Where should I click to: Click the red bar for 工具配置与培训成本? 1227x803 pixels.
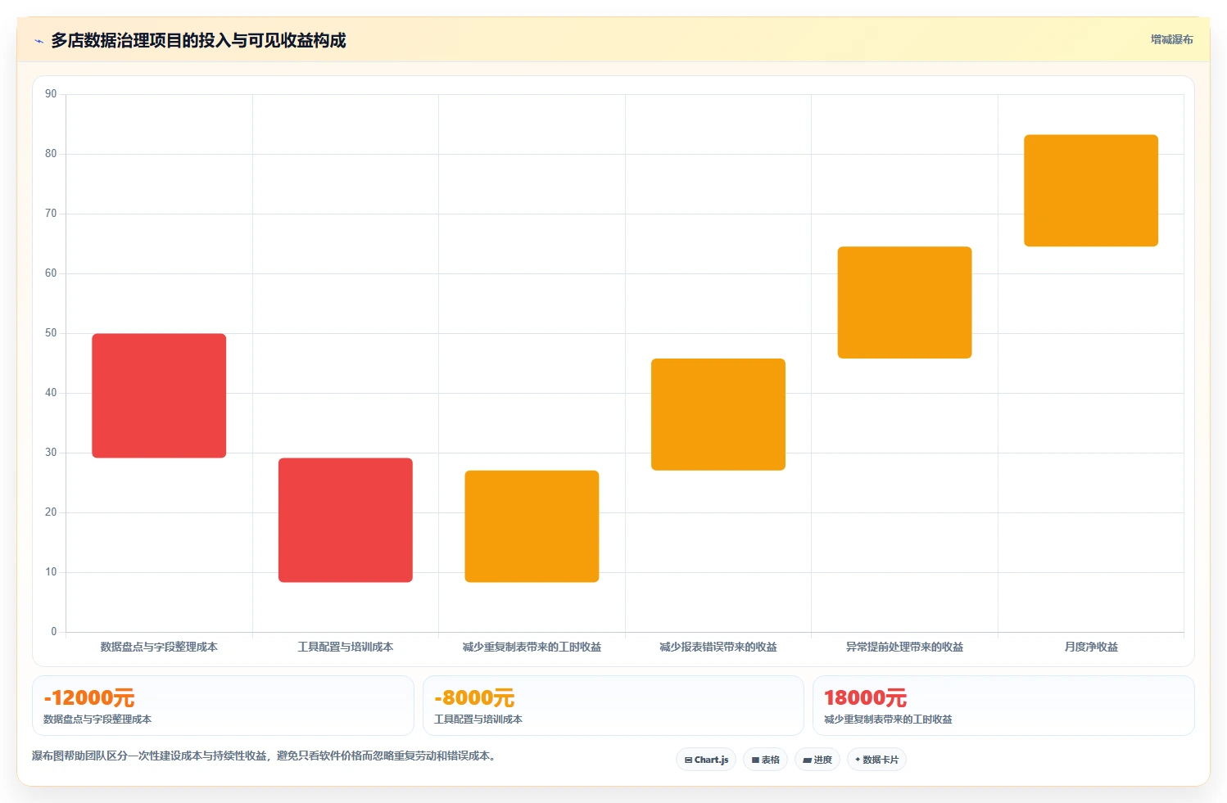pos(346,520)
